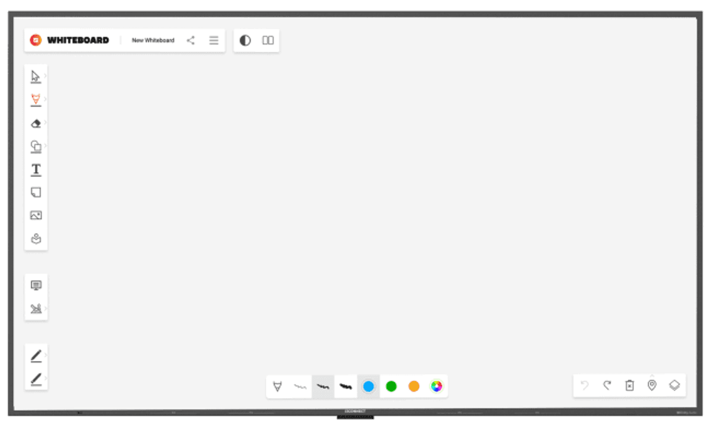The image size is (711, 429).
Task: Open the layers panel icon
Action: tap(674, 386)
